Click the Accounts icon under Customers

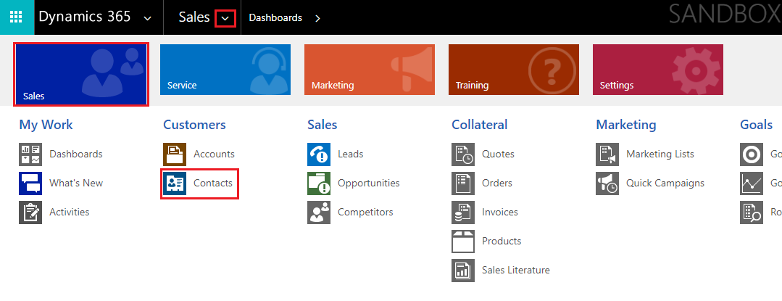click(x=175, y=154)
